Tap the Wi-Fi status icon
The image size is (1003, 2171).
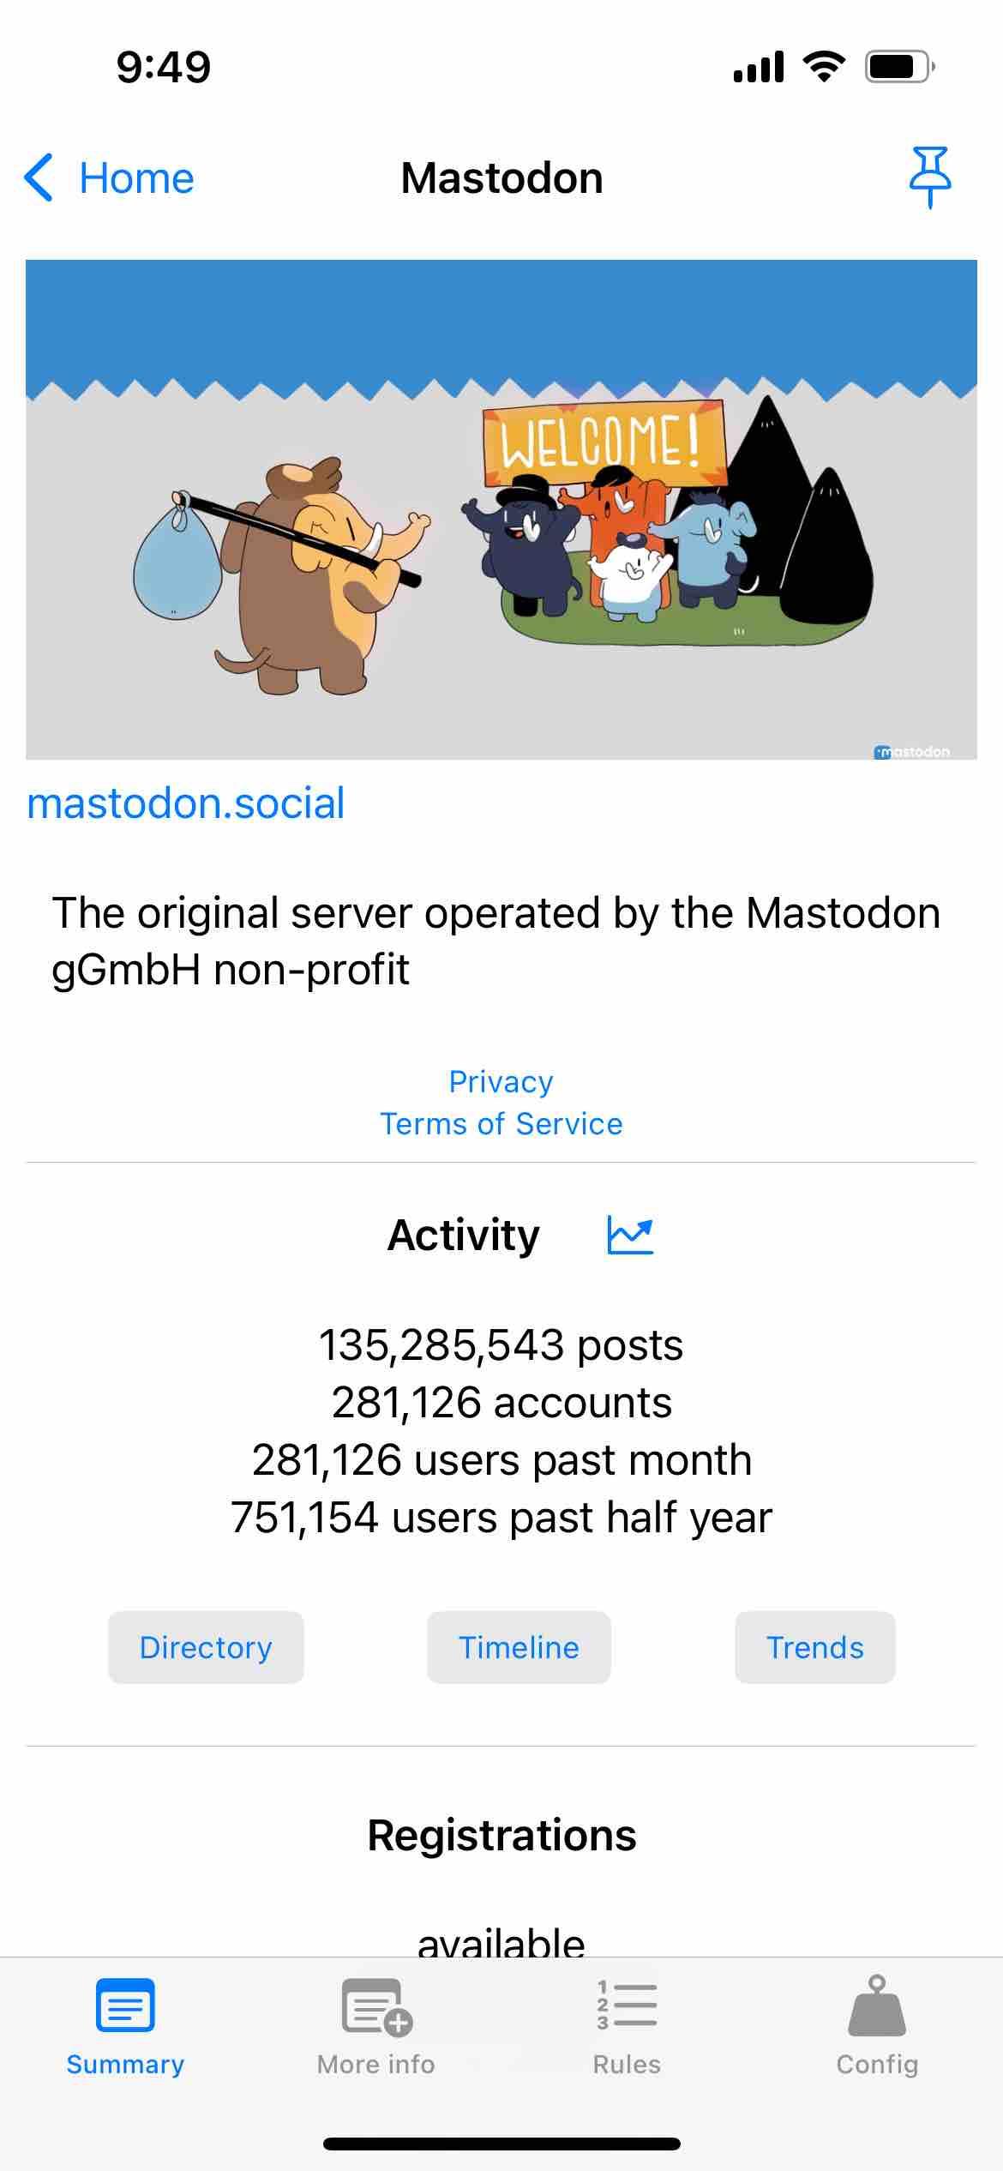pos(824,66)
